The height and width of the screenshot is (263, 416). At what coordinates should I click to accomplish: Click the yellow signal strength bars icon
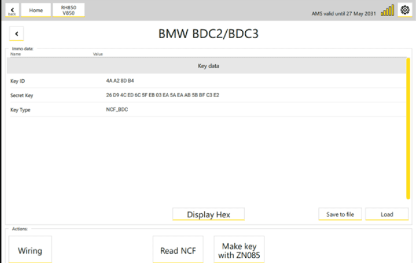pos(387,10)
